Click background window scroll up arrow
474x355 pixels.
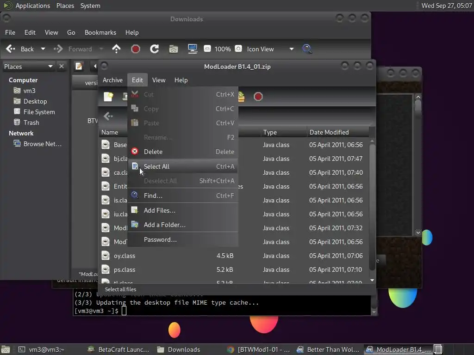[x=418, y=97]
